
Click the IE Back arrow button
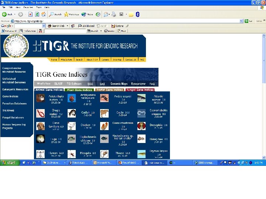click(4, 14)
